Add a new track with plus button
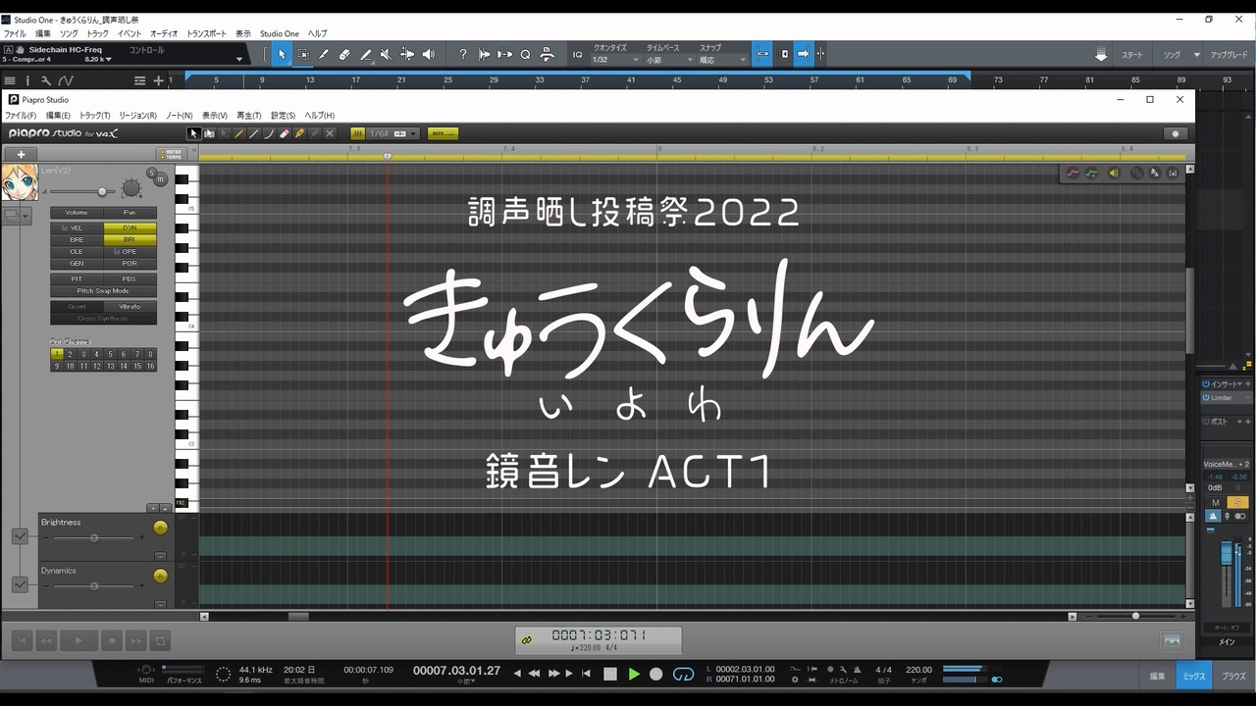 (21, 154)
